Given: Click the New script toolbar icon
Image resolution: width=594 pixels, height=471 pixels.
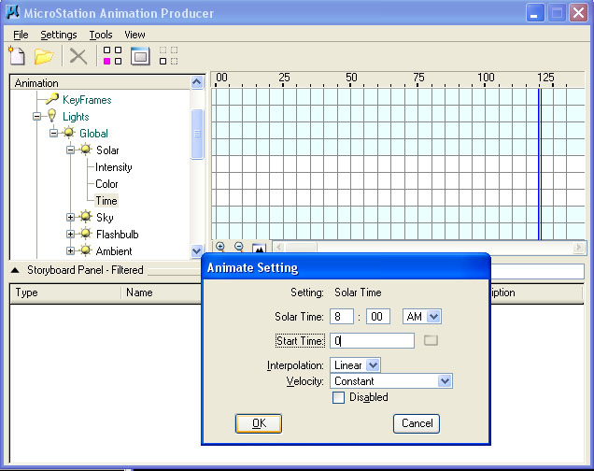Looking at the screenshot, I should (x=17, y=56).
